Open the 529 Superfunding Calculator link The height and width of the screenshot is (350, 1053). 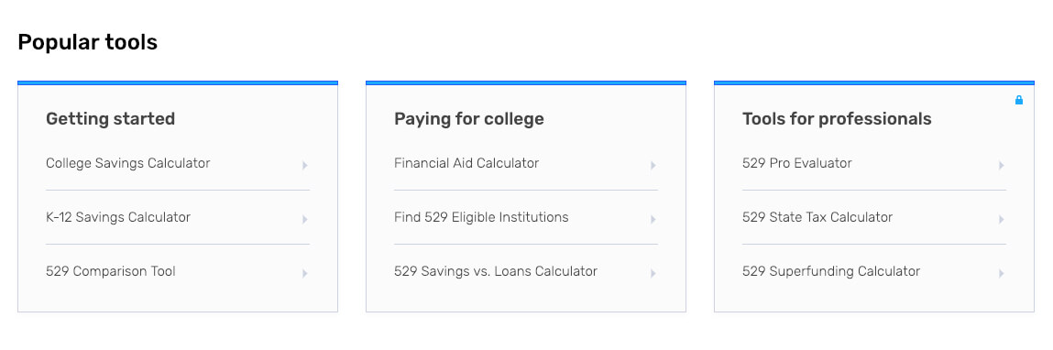(x=831, y=271)
